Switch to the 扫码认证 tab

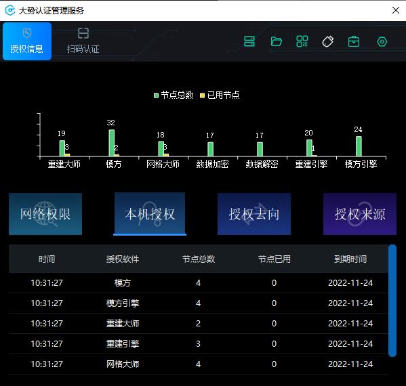[x=83, y=41]
